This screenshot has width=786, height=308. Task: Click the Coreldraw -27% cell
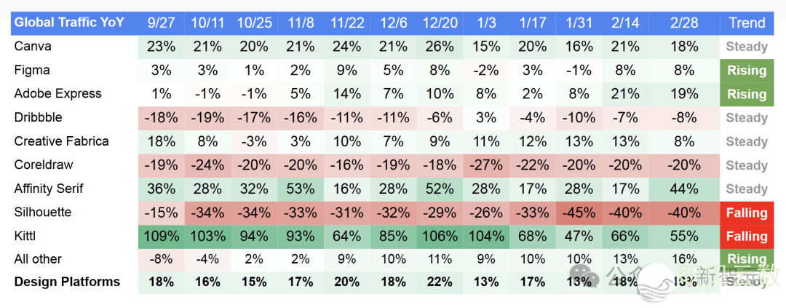coord(486,165)
